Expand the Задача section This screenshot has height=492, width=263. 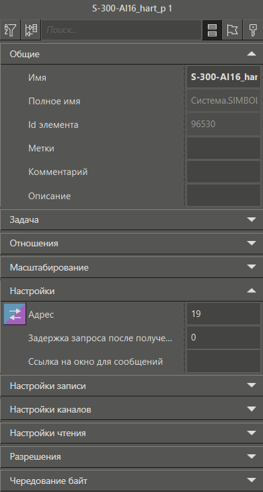131,219
